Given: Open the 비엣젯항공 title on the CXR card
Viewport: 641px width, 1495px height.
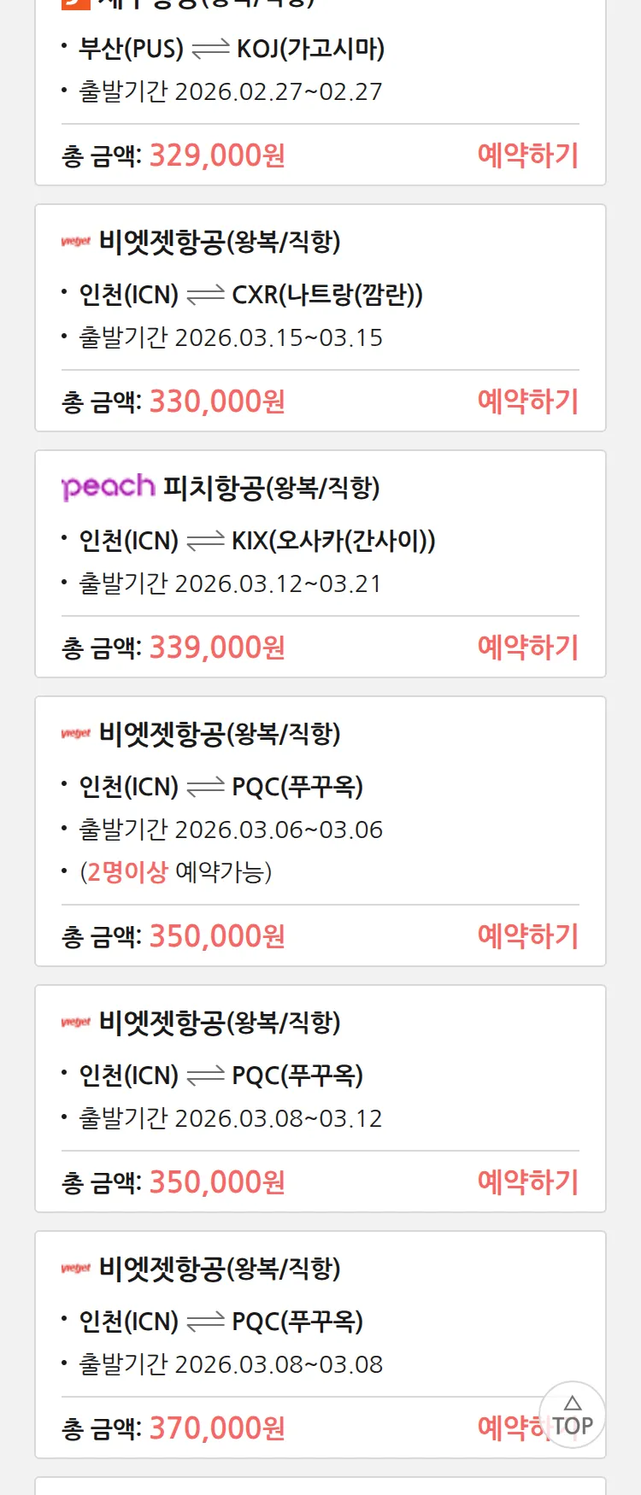Looking at the screenshot, I should pyautogui.click(x=220, y=242).
